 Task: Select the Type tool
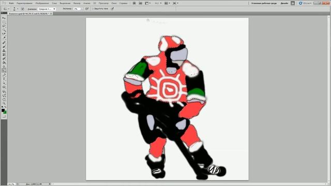click(4, 79)
